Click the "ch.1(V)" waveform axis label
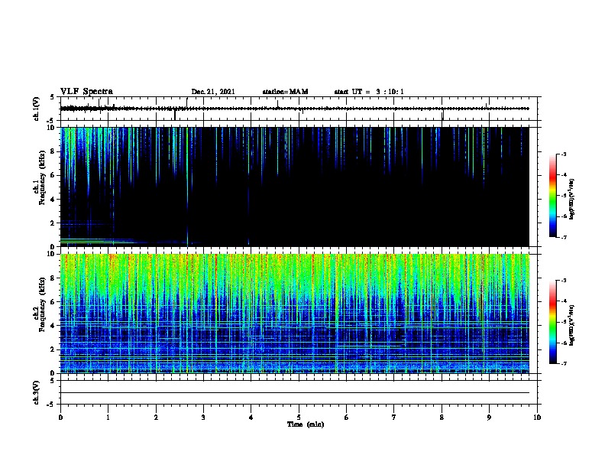Screen dimensions: 605x468 37,109
